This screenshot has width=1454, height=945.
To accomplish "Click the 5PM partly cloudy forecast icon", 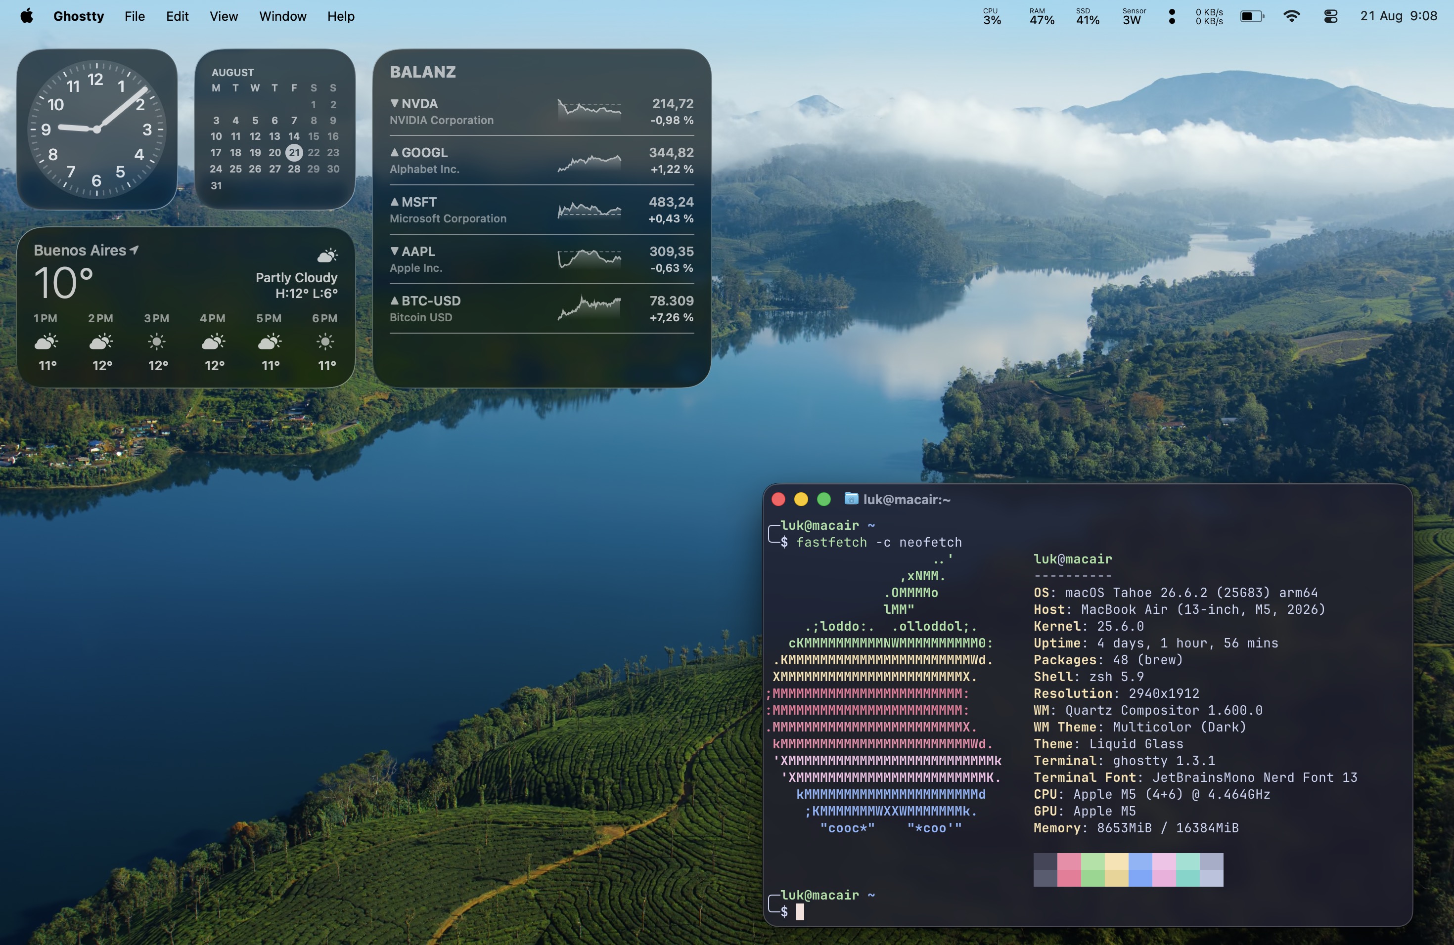I will (x=270, y=341).
